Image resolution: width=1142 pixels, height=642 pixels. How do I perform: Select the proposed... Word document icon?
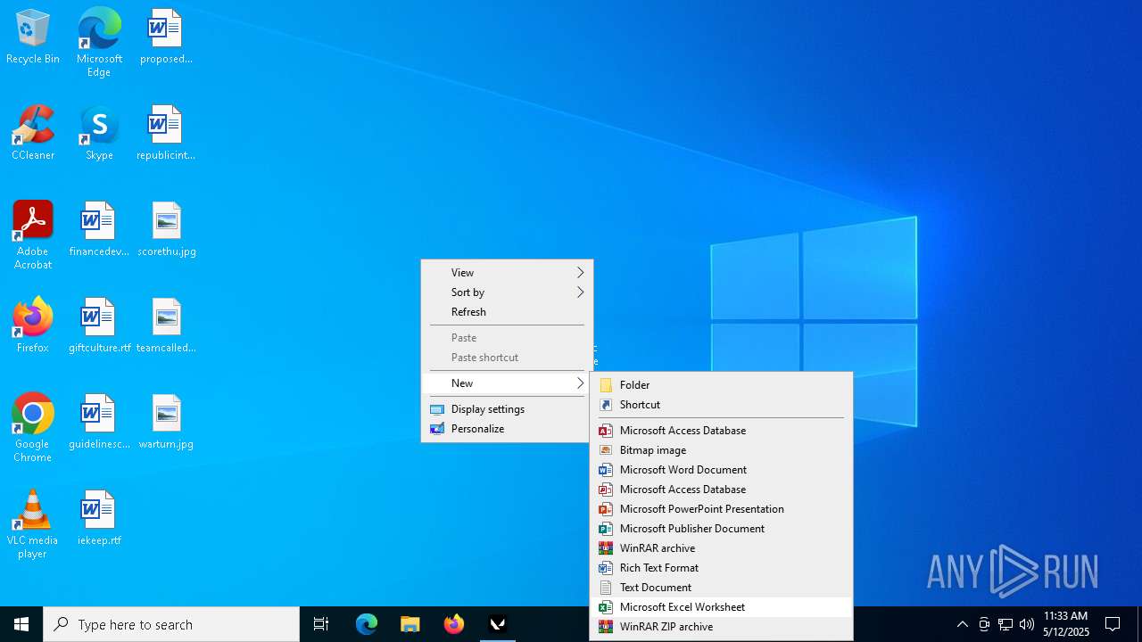[166, 37]
